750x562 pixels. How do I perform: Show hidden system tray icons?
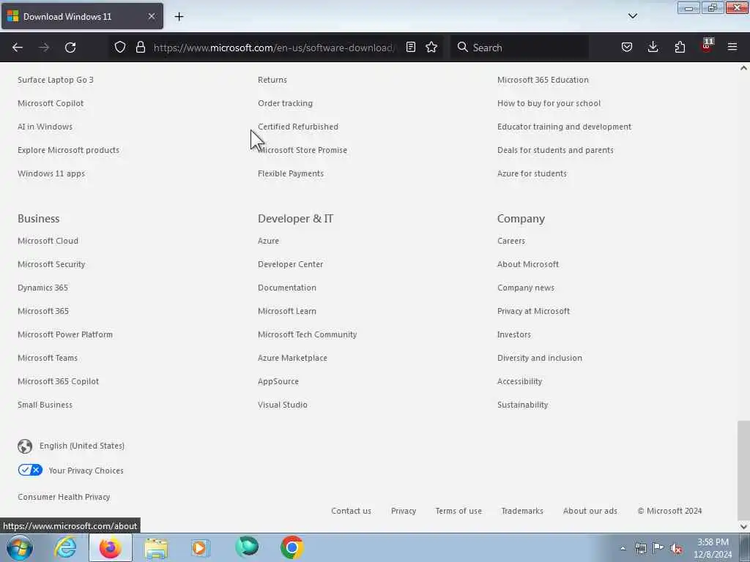pos(623,549)
